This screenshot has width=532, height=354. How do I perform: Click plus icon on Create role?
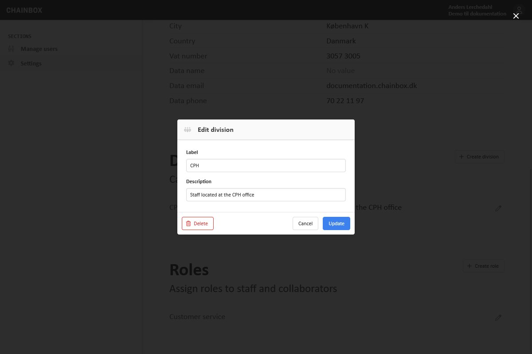pos(469,266)
